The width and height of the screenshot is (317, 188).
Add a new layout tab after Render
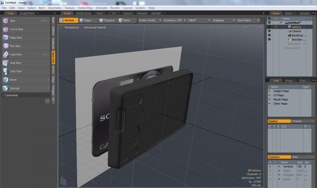point(165,13)
